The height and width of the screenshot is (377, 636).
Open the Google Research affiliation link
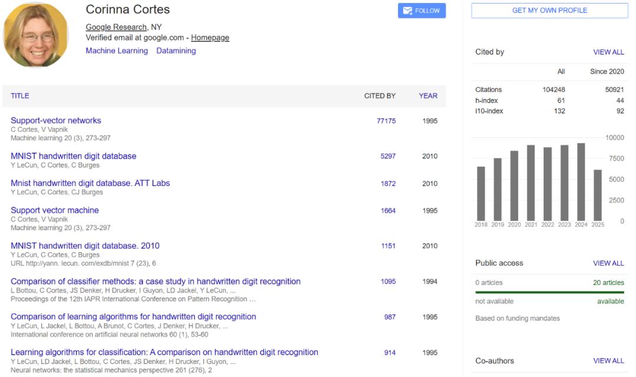(116, 27)
